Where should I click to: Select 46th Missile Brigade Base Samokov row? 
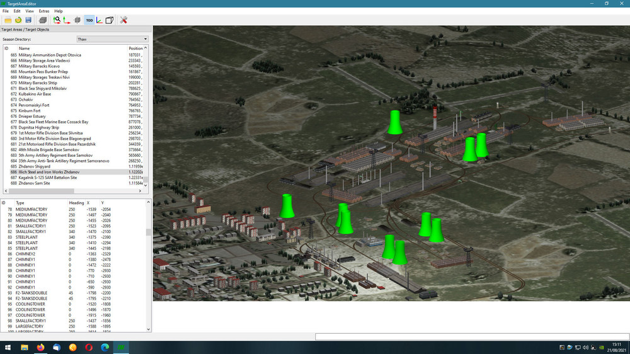pyautogui.click(x=76, y=150)
